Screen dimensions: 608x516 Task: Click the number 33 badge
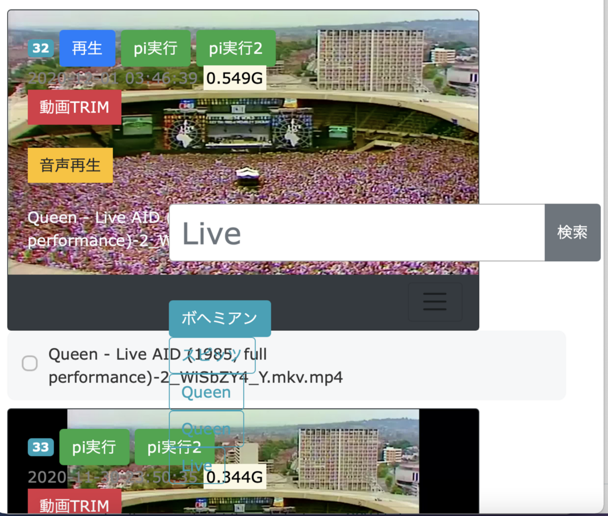click(41, 447)
